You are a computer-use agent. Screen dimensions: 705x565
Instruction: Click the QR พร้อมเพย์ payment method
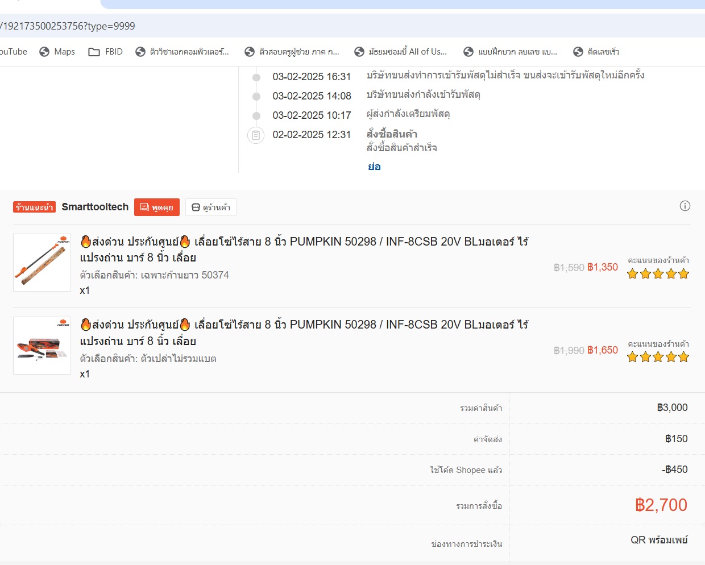point(659,540)
